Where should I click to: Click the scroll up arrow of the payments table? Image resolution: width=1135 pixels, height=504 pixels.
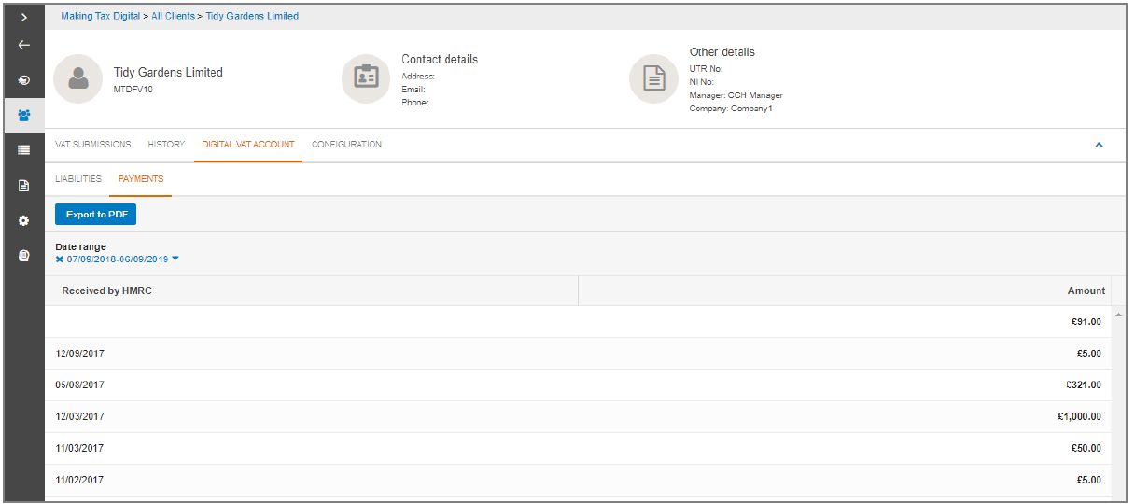click(x=1118, y=315)
